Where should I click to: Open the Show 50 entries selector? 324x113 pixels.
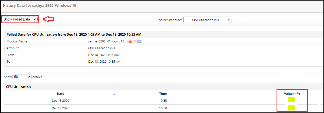click(22, 77)
